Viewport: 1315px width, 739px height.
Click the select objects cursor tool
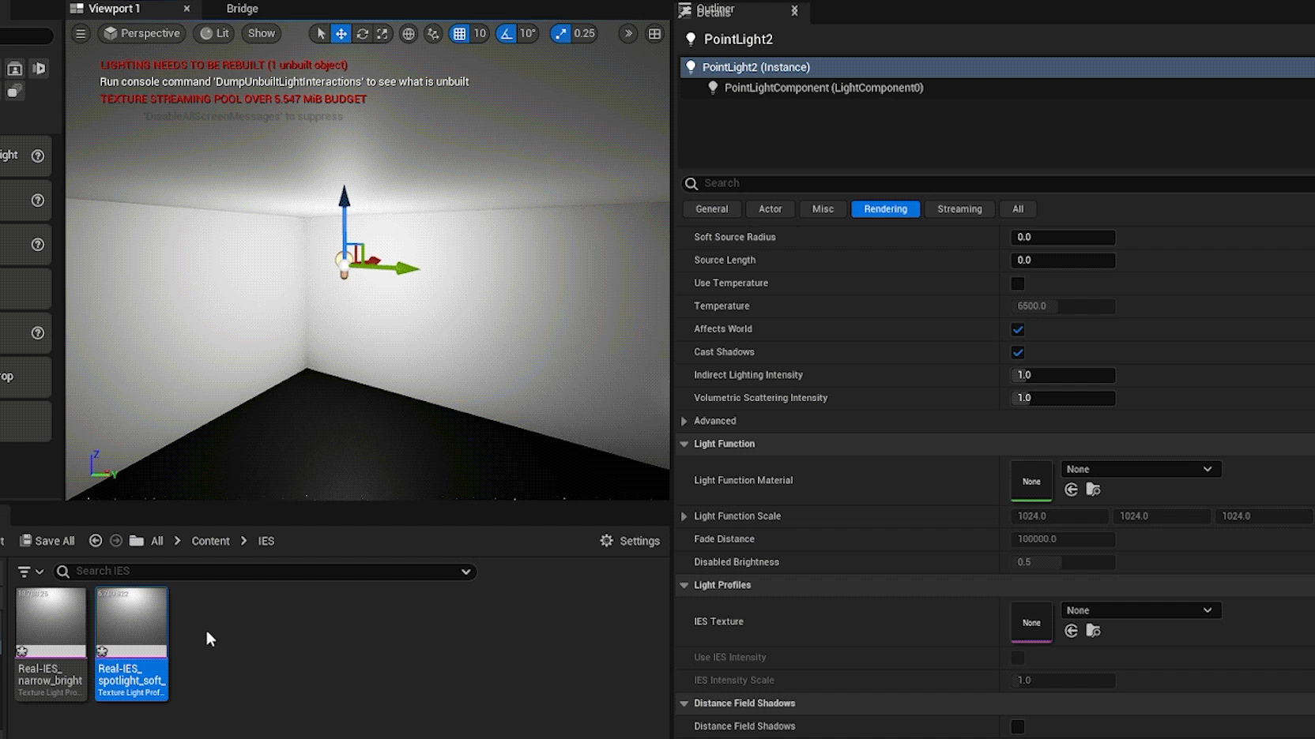tap(321, 34)
